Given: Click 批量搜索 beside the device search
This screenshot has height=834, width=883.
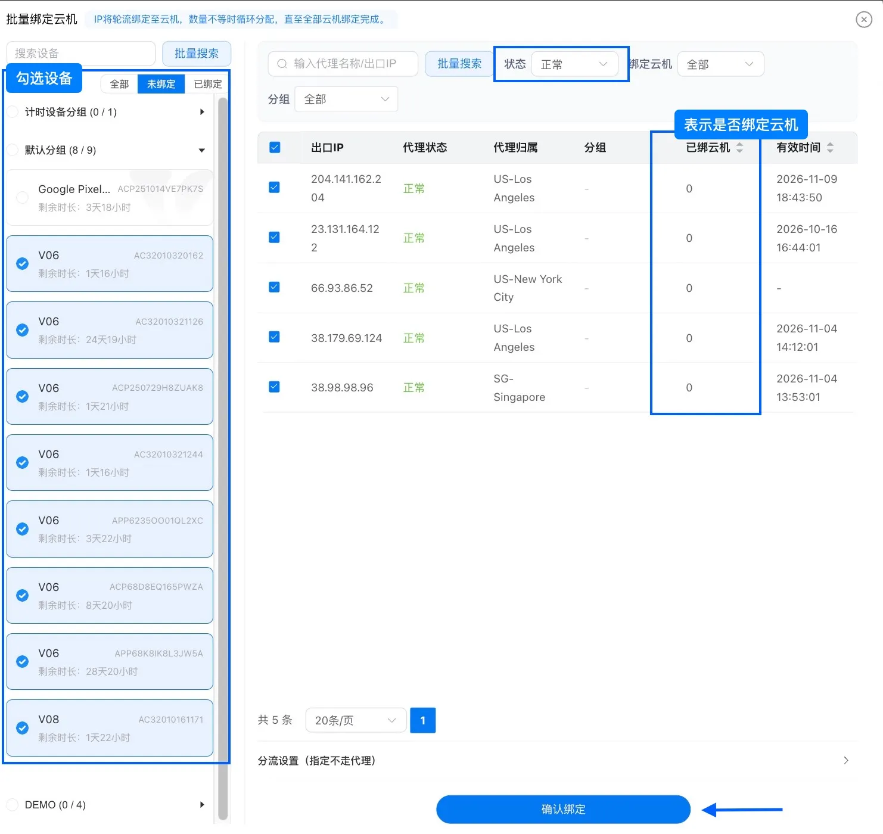Looking at the screenshot, I should tap(197, 54).
